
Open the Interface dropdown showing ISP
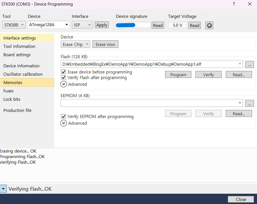click(82, 25)
